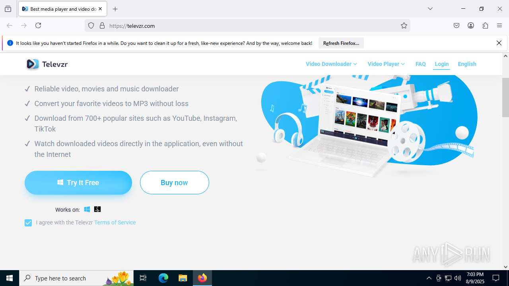
Task: Click the page vertical scrollbar thumb
Action: tap(505, 97)
